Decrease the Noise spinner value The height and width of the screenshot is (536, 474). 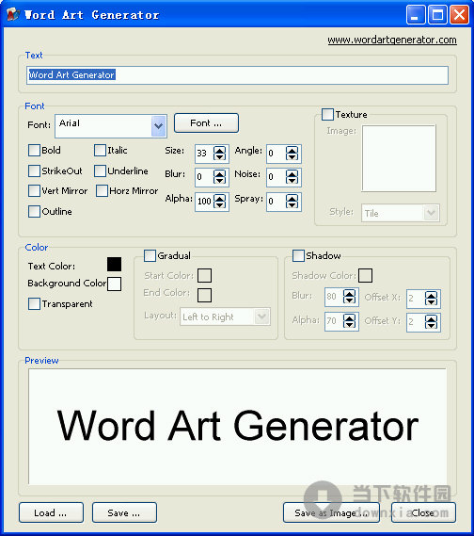coord(292,180)
